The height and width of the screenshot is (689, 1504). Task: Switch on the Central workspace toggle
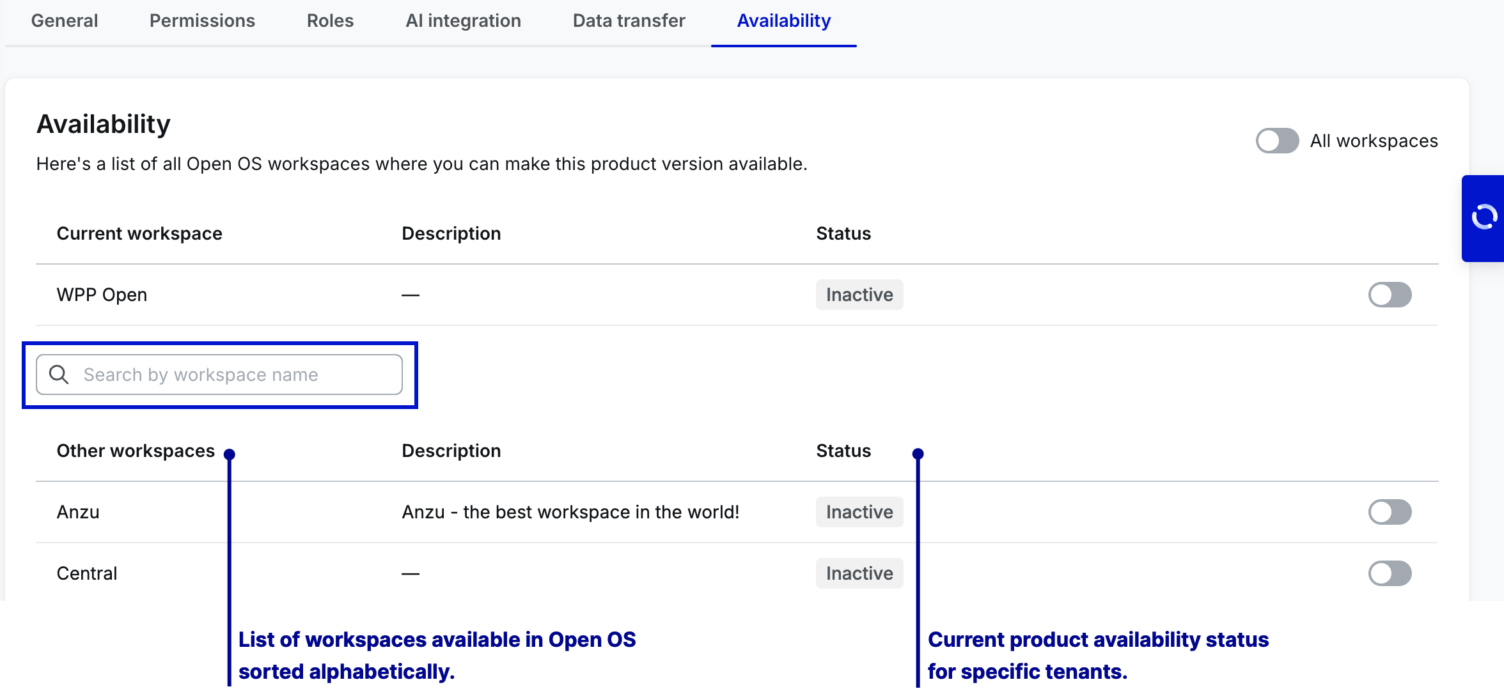(1390, 573)
